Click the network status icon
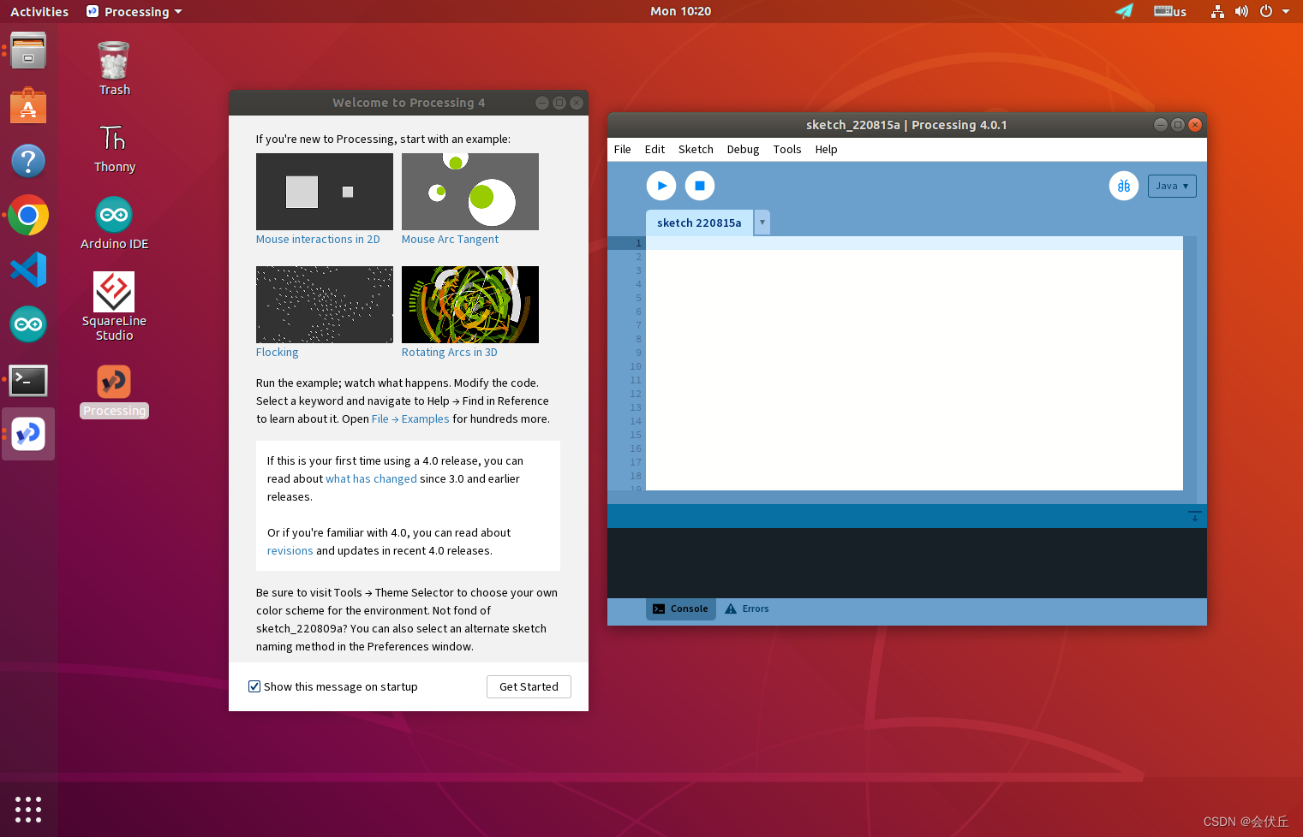Image resolution: width=1303 pixels, height=837 pixels. [1217, 11]
